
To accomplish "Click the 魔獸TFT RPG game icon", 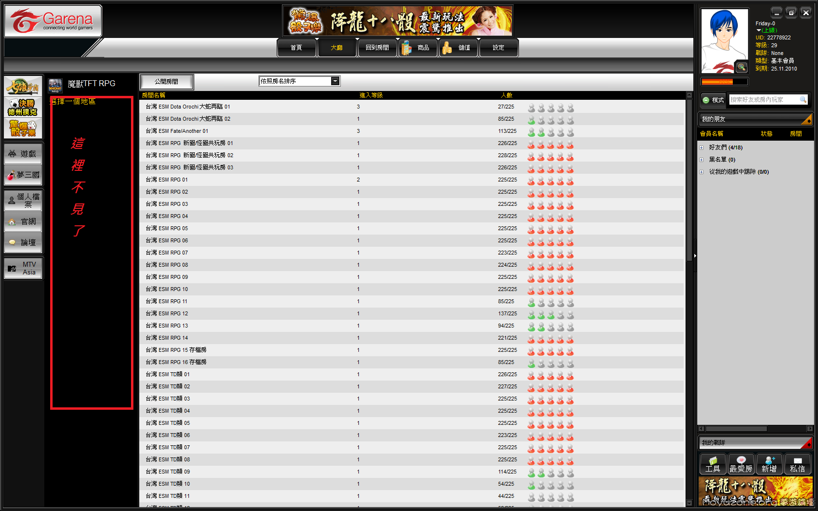I will coord(55,86).
